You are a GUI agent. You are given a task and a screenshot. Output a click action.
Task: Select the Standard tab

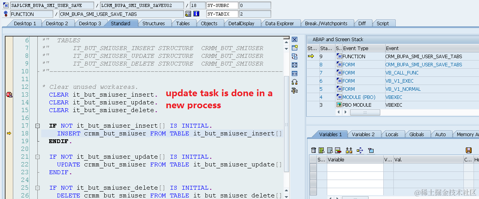click(121, 24)
